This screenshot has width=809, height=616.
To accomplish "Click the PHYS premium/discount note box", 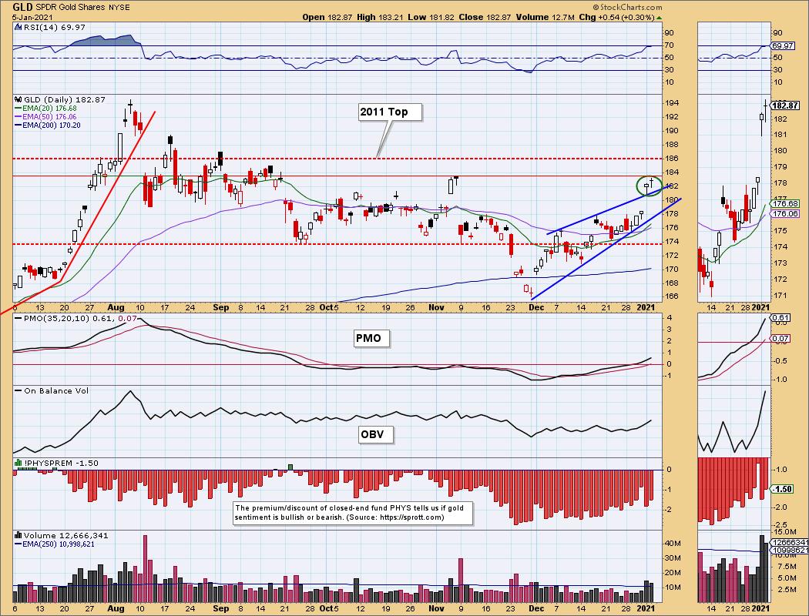I will 353,513.
